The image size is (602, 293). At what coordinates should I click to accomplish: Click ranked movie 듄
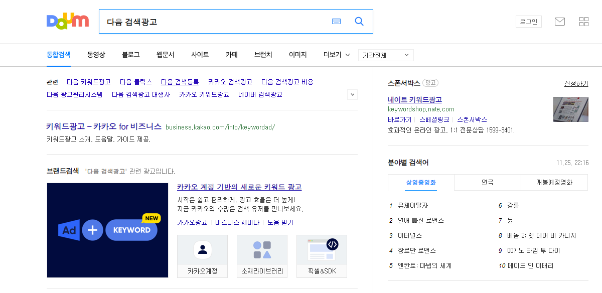(510, 220)
